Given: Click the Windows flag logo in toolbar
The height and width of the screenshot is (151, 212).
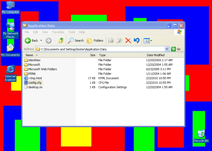Looking at the screenshot, I should [x=179, y=32].
